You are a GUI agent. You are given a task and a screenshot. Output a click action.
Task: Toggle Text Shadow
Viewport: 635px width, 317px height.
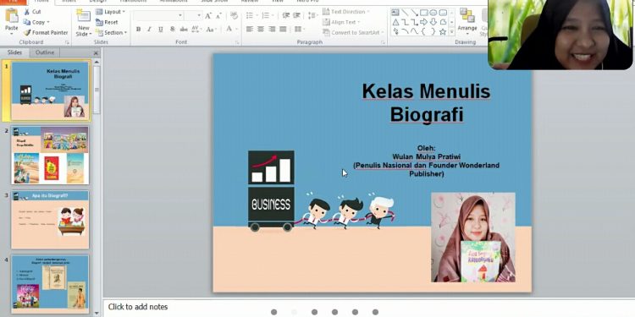[x=173, y=29]
